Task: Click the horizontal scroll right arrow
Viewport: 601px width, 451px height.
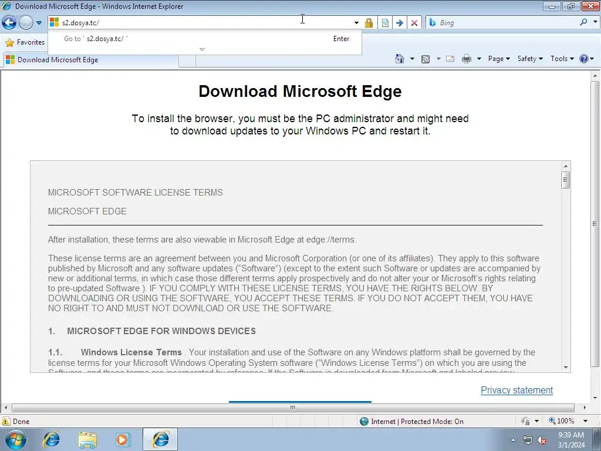Action: click(585, 408)
